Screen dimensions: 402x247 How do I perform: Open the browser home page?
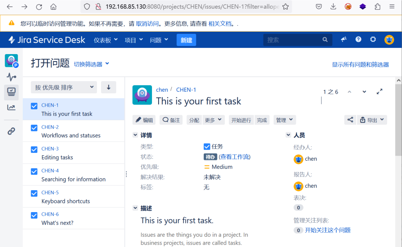(x=53, y=7)
